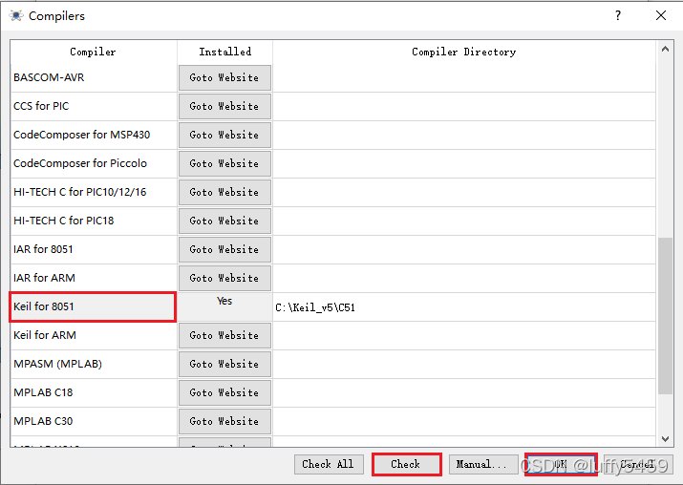Confirm with the OK button
This screenshot has width=683, height=485.
pos(561,465)
